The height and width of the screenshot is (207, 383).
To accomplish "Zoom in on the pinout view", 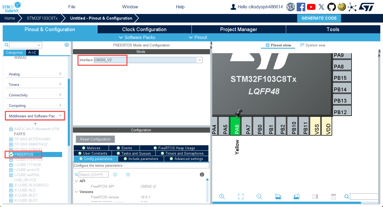I will [222, 197].
